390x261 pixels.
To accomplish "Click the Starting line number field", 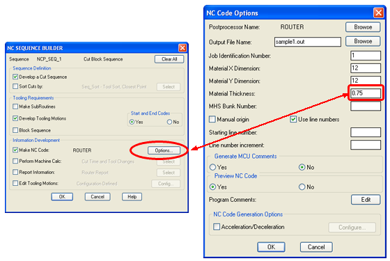I will (x=366, y=132).
